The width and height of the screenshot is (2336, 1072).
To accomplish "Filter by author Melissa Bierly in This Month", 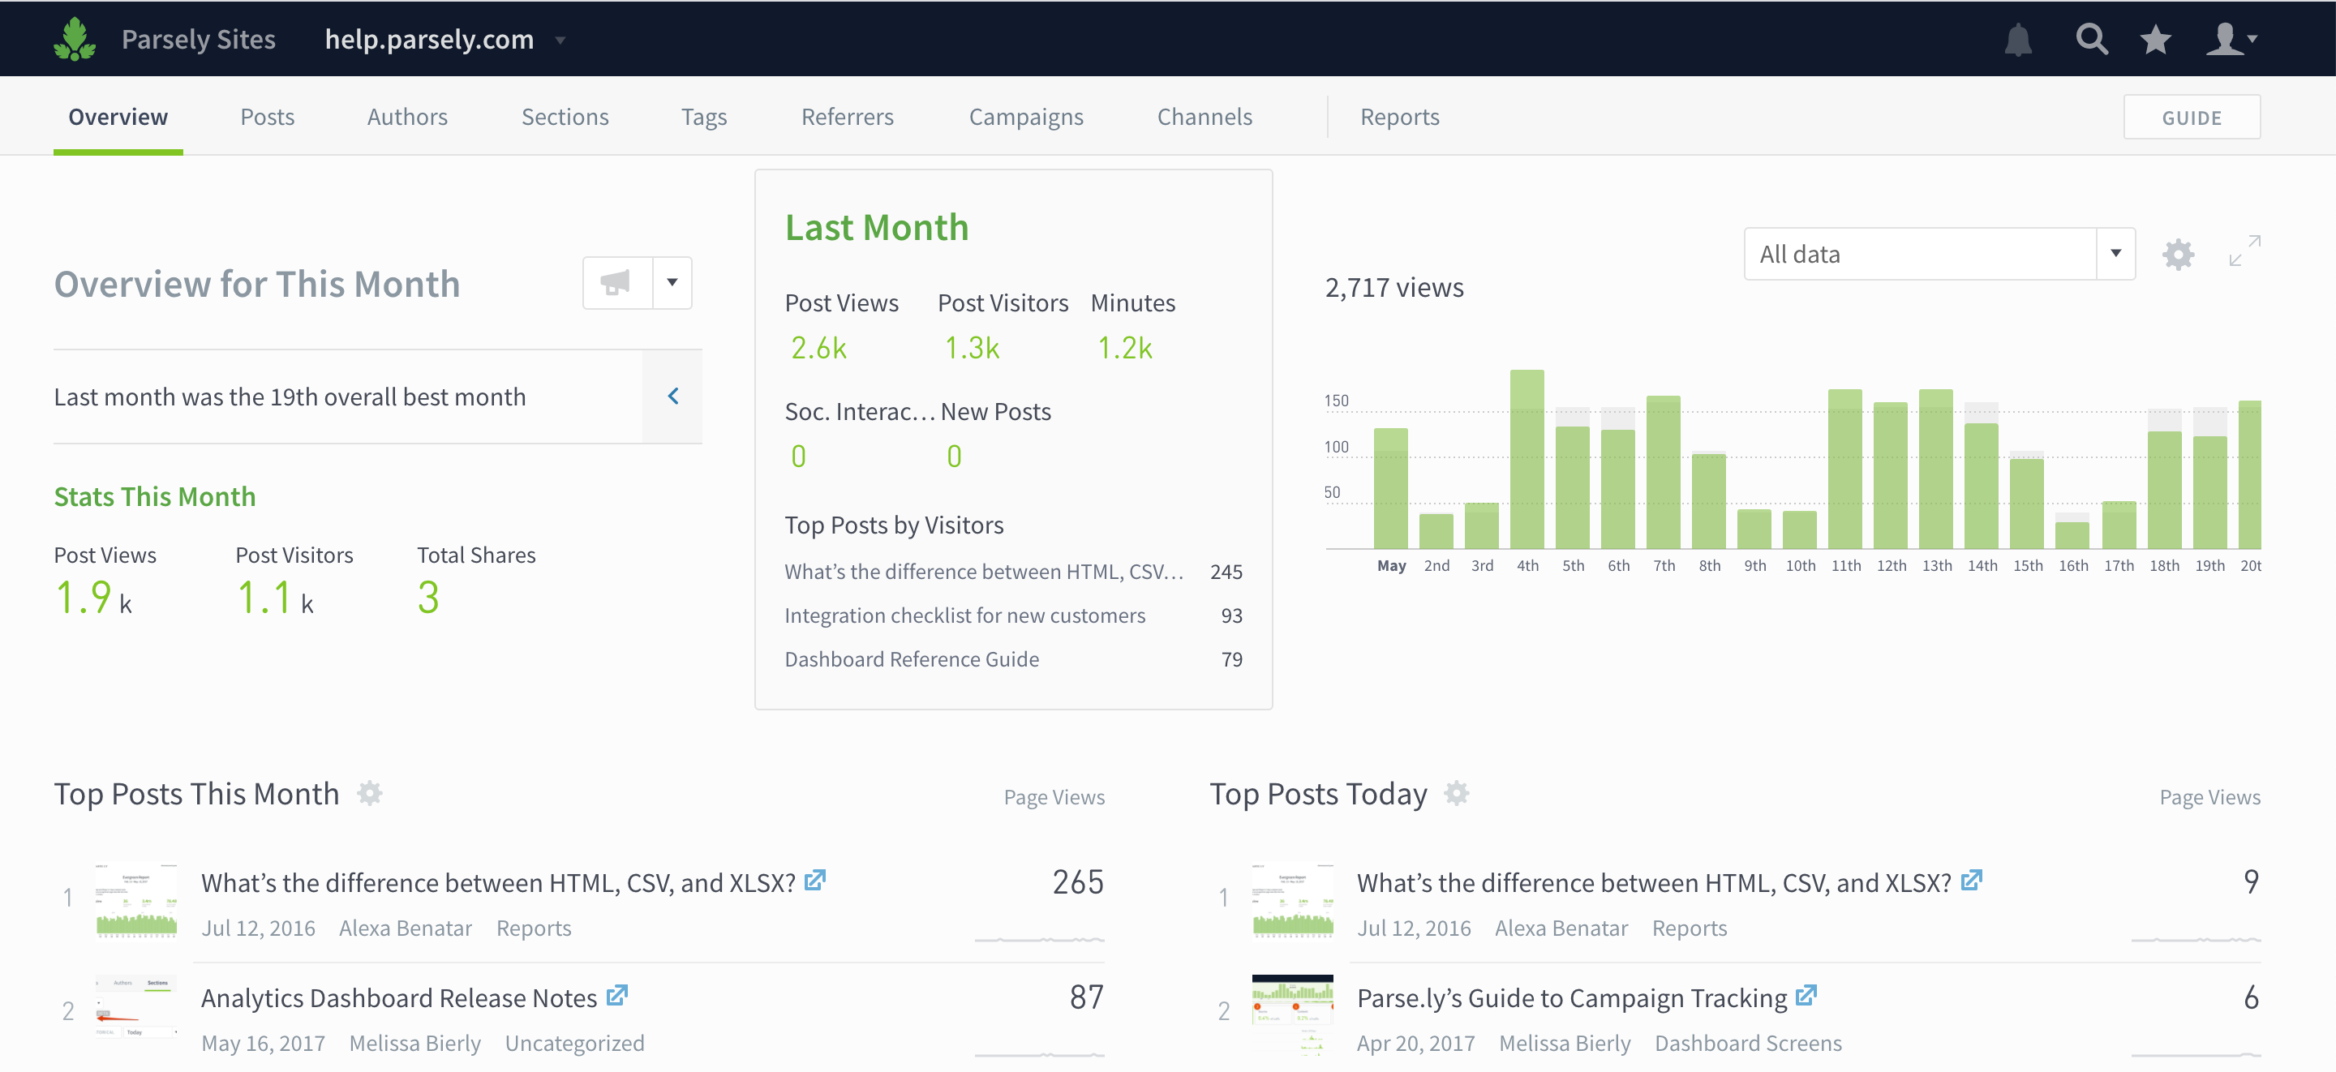I will point(415,1043).
